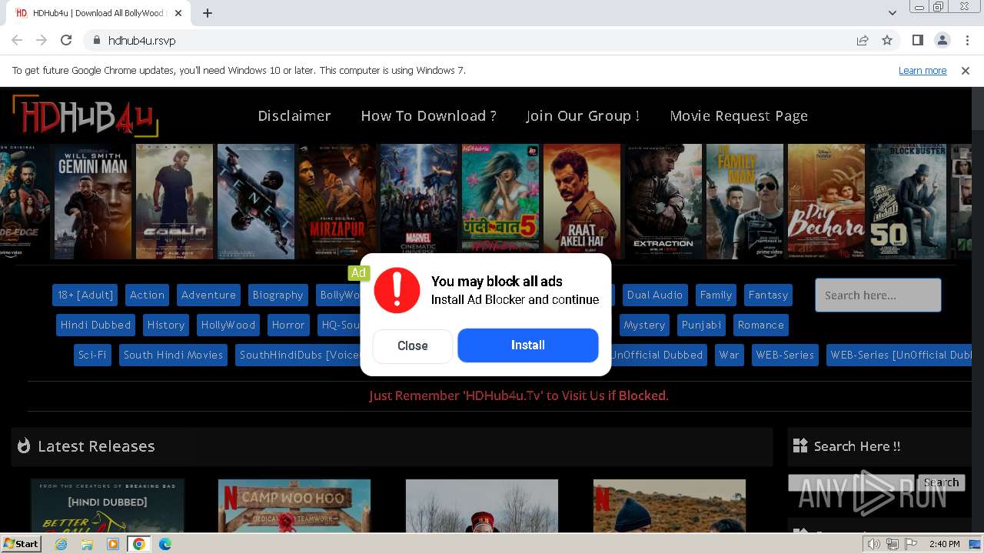
Task: Open the Chrome three-dot menu
Action: click(x=967, y=40)
